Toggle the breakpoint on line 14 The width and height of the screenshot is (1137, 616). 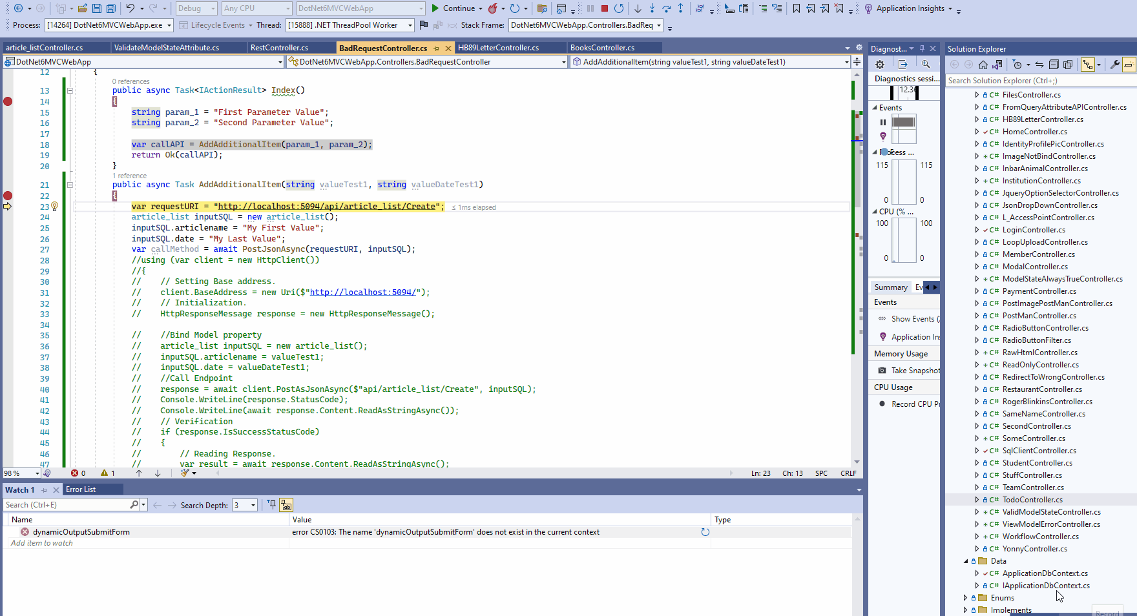[7, 101]
